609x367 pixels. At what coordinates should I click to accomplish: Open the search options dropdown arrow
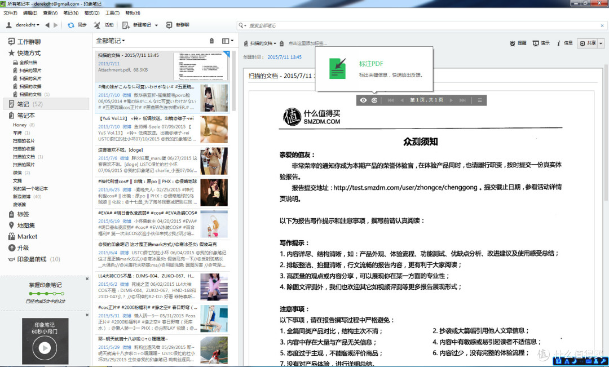pos(245,25)
